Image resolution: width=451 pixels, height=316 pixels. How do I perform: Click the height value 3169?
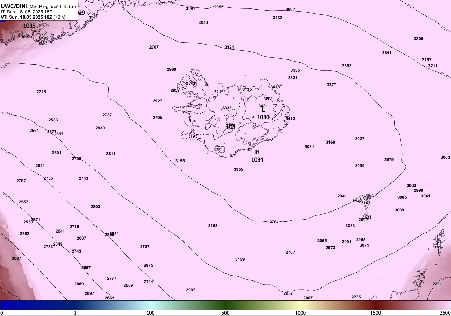click(330, 142)
